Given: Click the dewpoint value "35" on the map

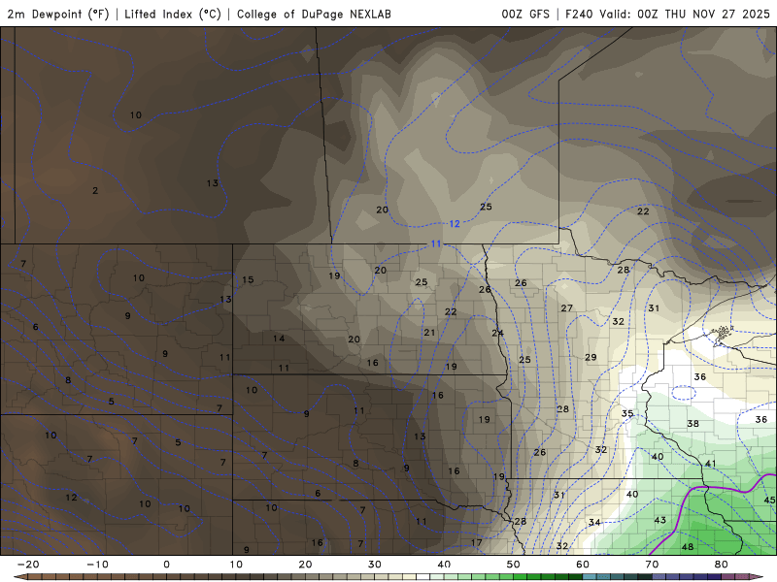Looking at the screenshot, I should [627, 413].
